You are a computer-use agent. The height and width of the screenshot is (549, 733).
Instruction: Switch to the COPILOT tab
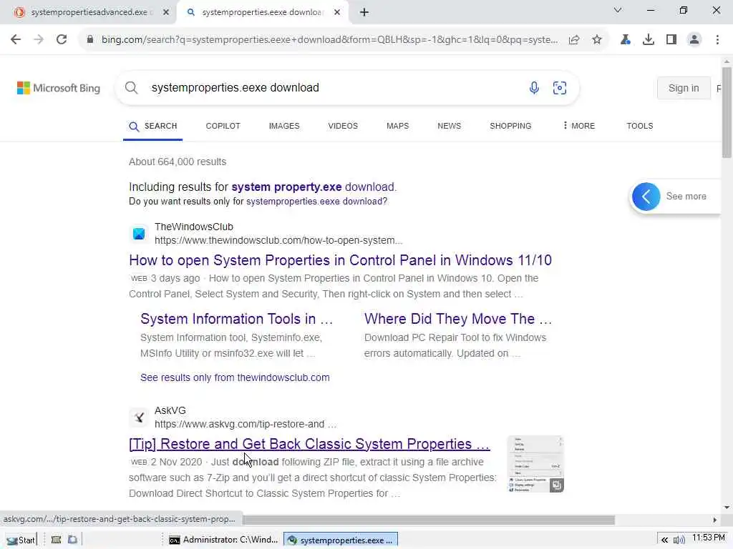[223, 126]
